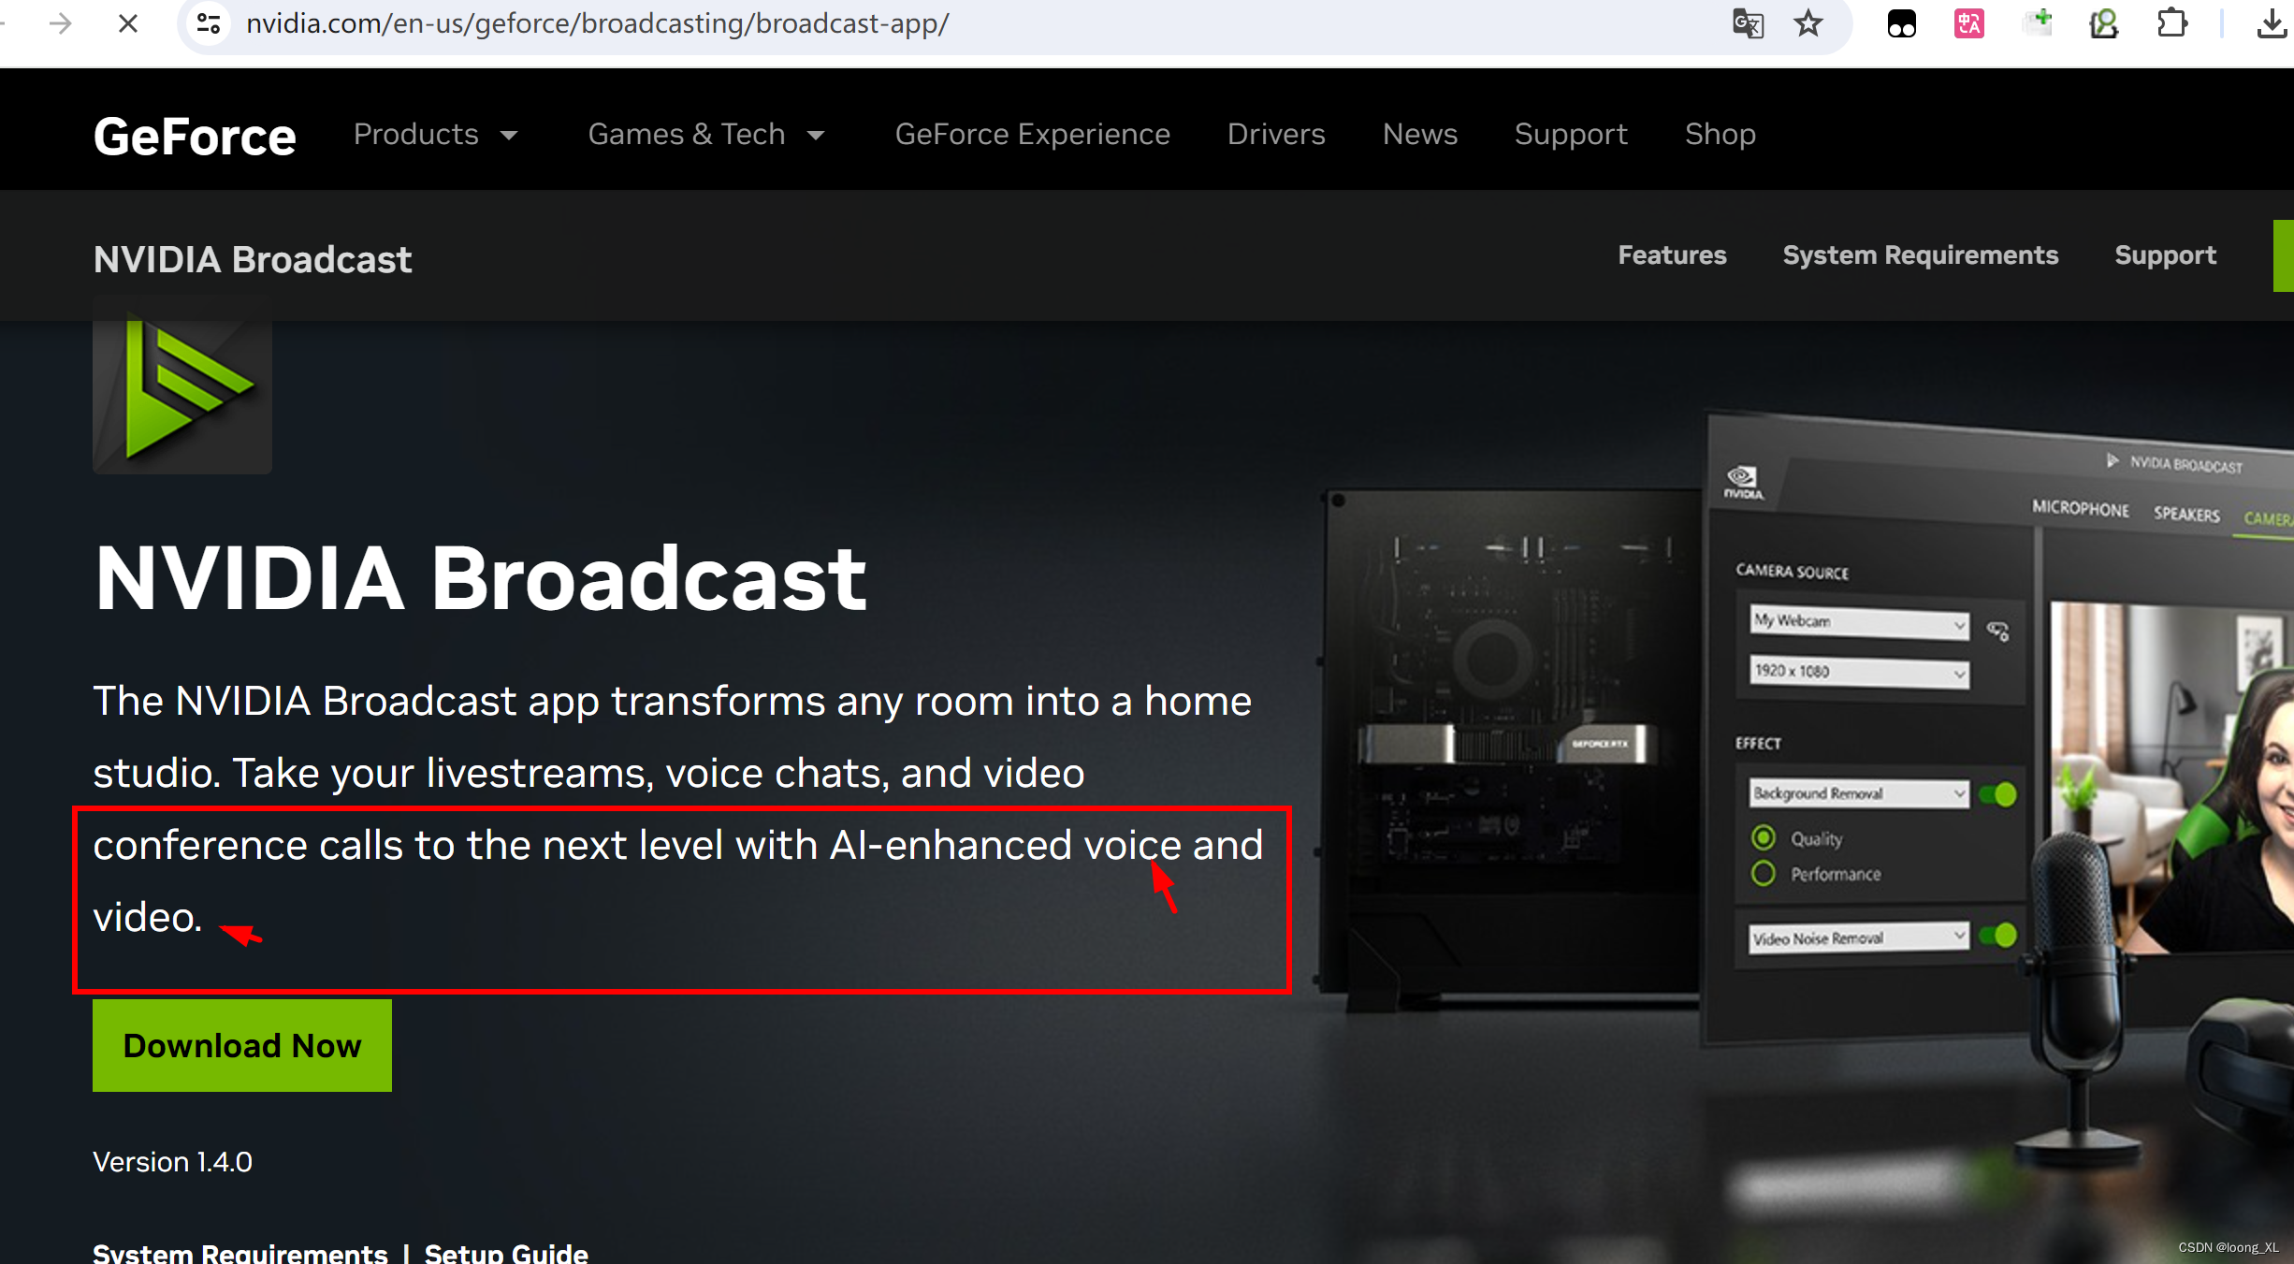Open the Drivers menu item

[x=1275, y=135]
